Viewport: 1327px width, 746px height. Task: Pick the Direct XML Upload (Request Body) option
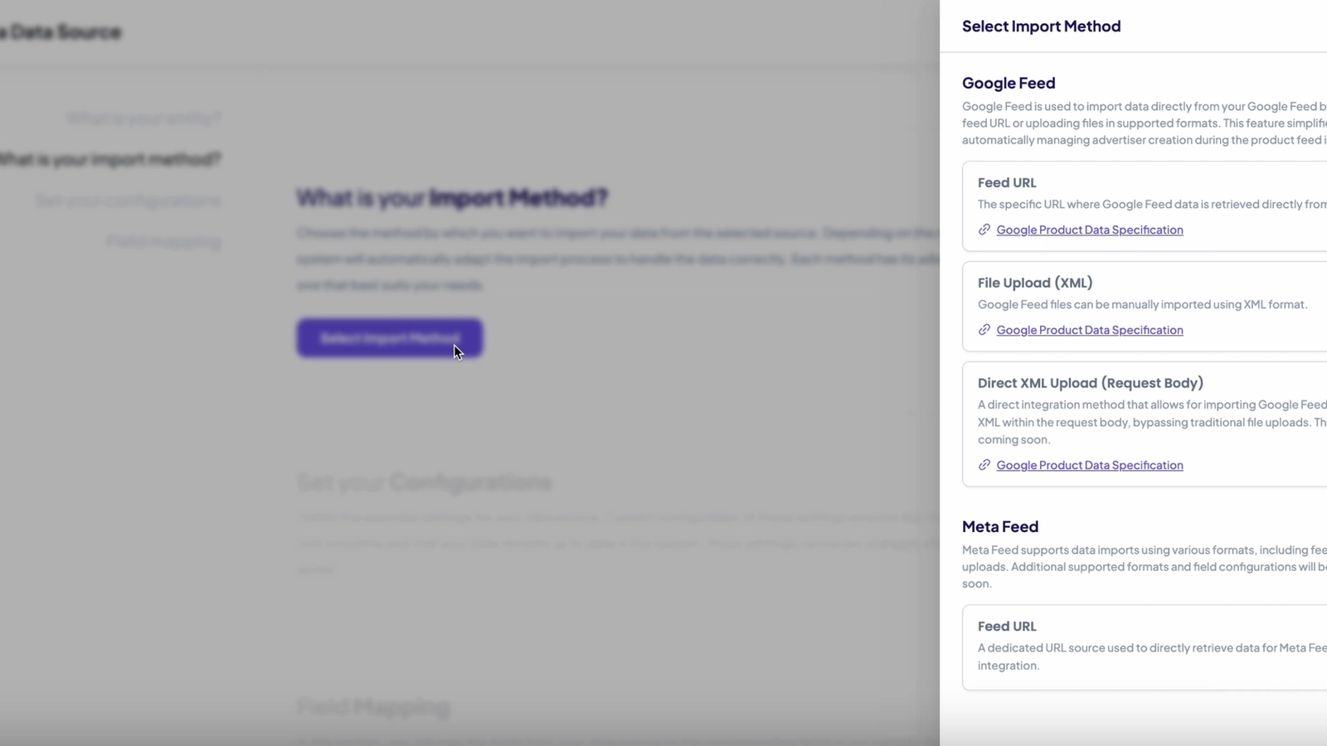pyautogui.click(x=1145, y=424)
